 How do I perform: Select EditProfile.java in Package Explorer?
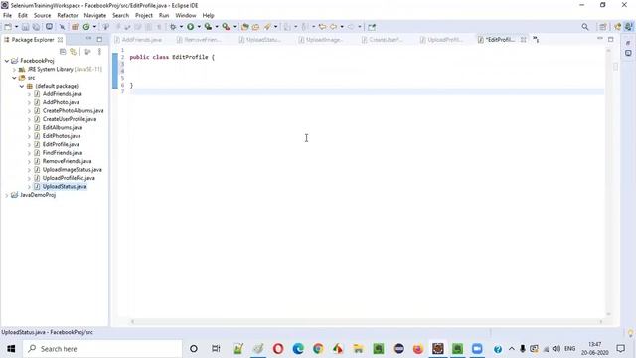click(x=61, y=144)
